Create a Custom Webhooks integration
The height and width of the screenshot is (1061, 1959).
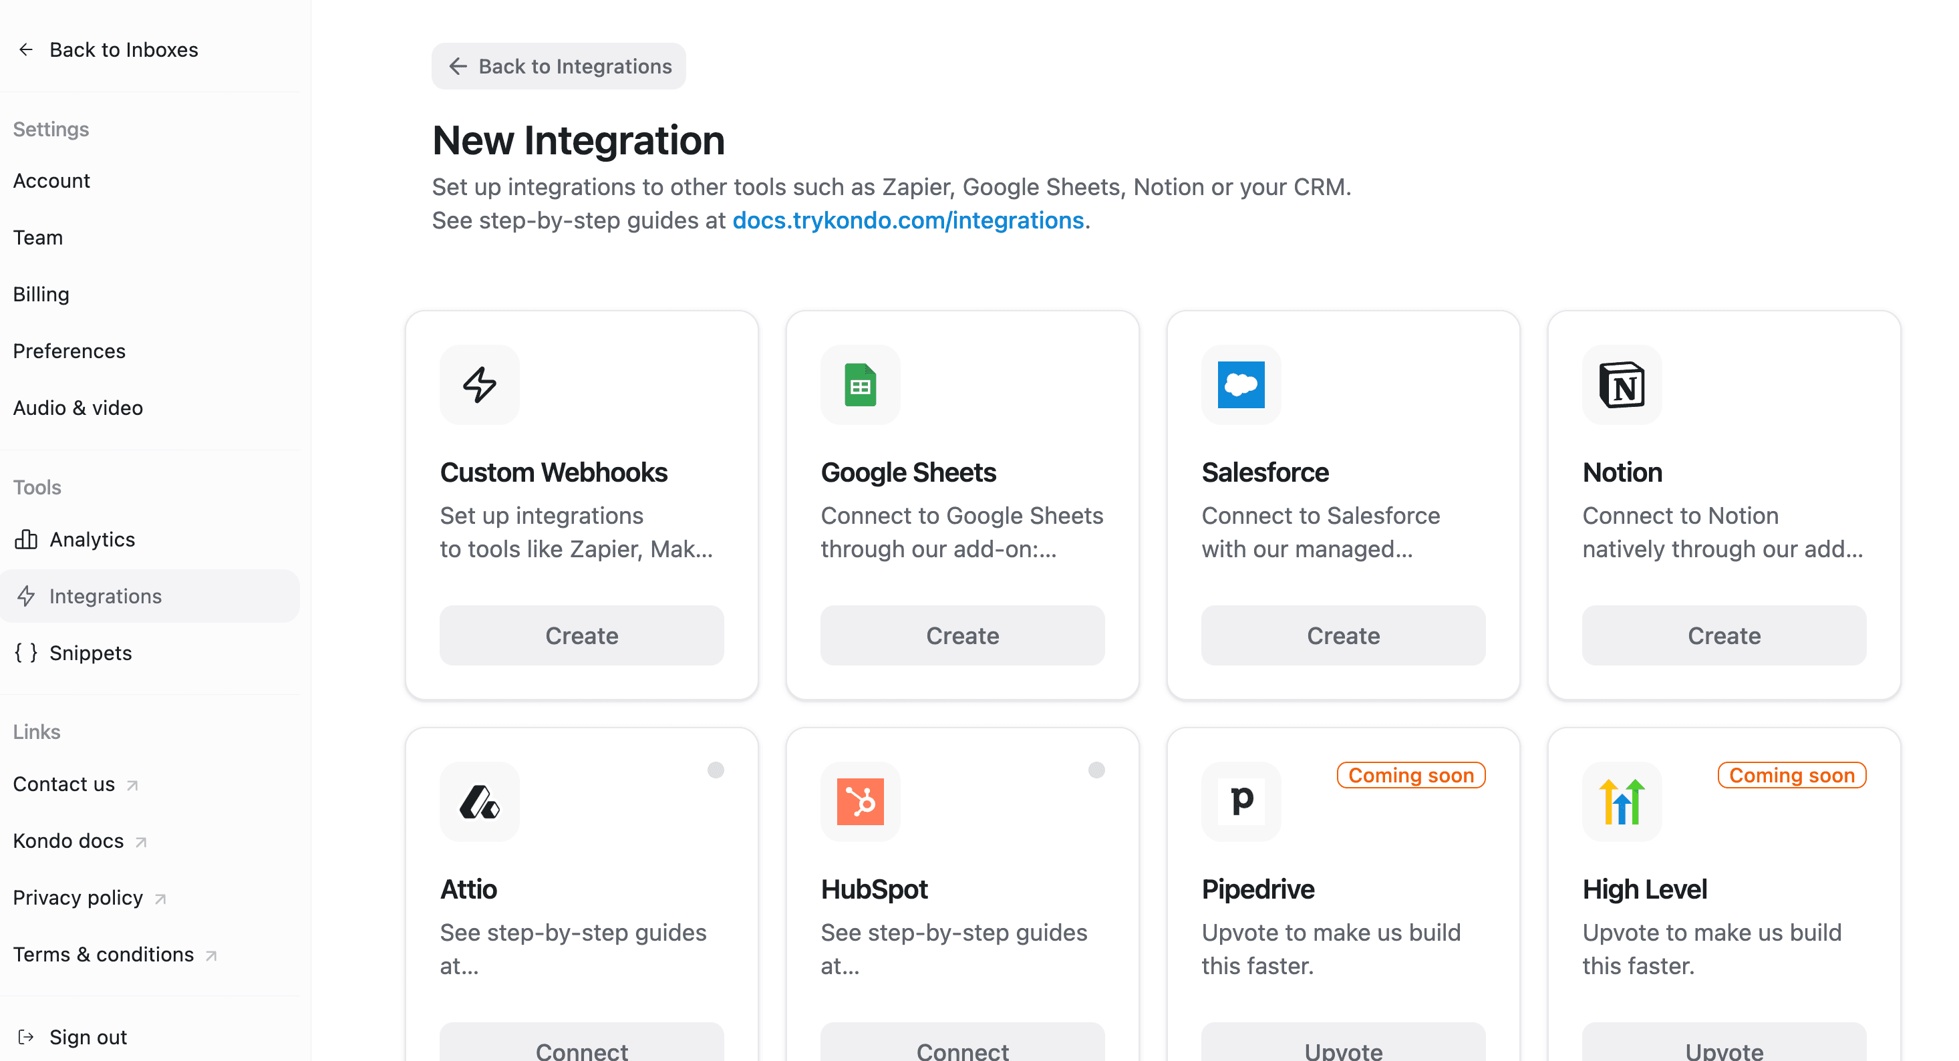pos(582,635)
